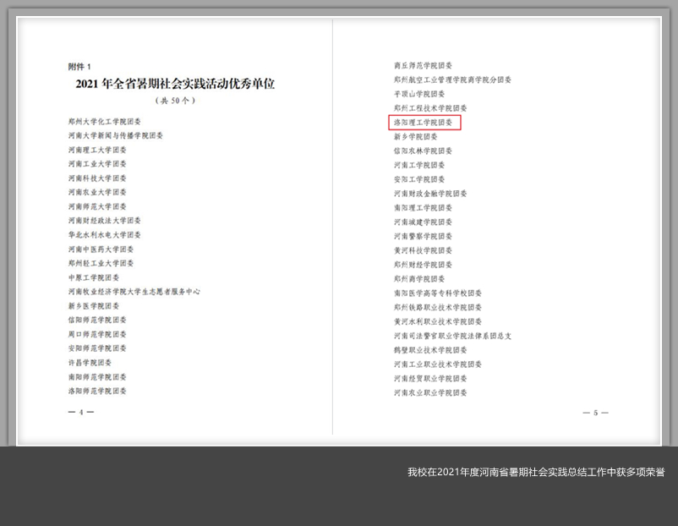The image size is (678, 526).
Task: Click the 洛阳师范学院团委 entry on left page
Action: 97,392
